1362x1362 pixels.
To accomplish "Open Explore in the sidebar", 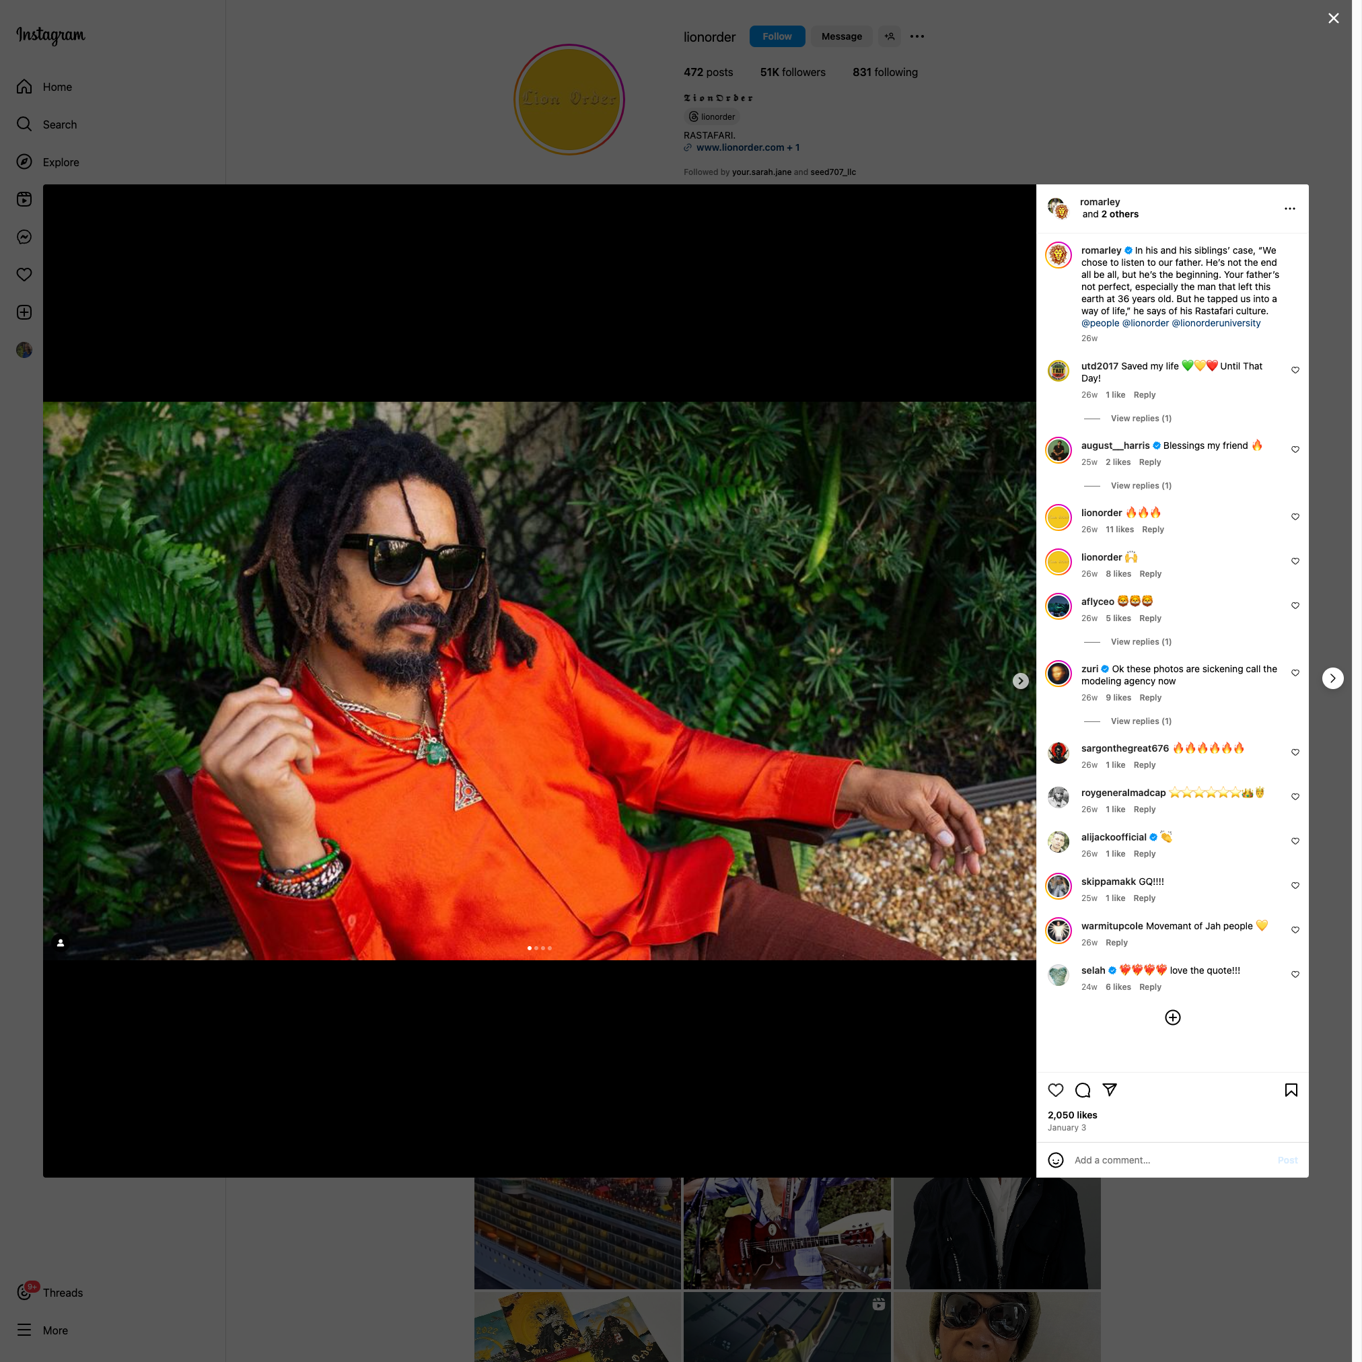I will point(48,162).
